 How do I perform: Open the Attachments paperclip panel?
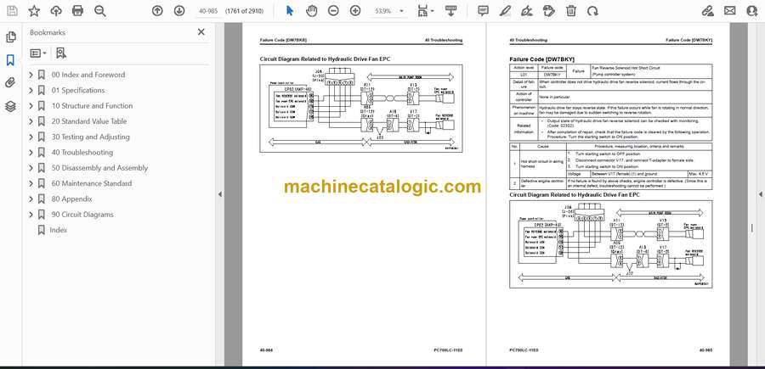coord(10,83)
